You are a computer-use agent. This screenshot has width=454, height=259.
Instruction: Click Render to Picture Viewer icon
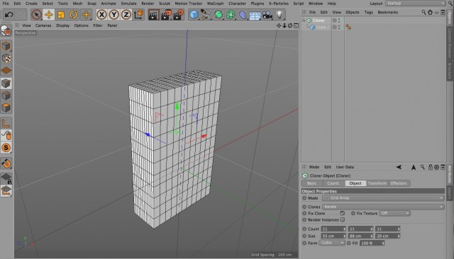(166, 14)
